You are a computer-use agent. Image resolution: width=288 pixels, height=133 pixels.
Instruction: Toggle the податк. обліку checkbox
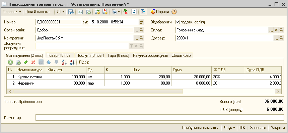pos(177,22)
